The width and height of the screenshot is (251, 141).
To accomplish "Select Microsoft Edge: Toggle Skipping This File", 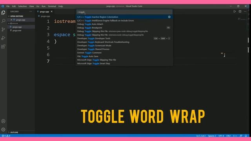I will [x=124, y=60].
